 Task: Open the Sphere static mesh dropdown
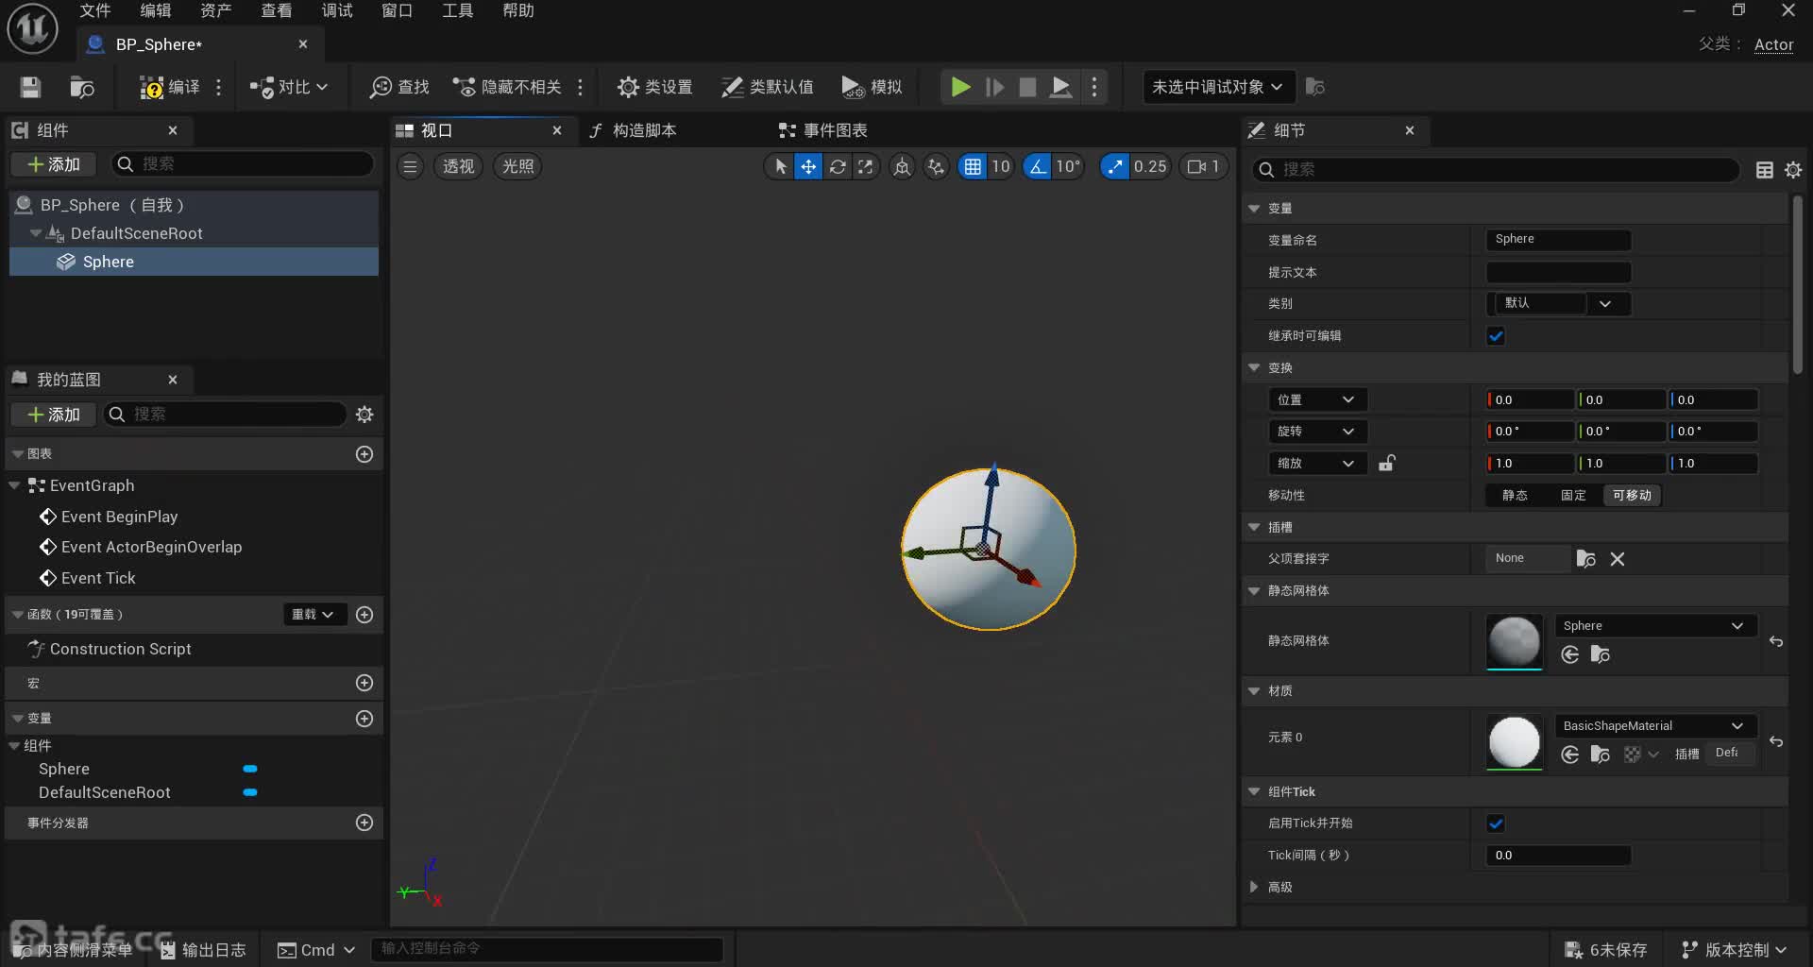click(x=1654, y=626)
